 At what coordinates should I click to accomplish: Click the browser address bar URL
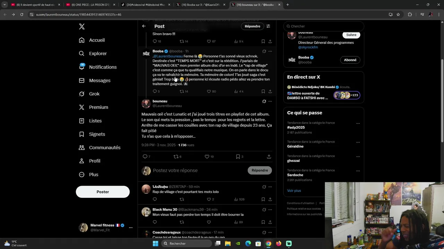coord(79,15)
